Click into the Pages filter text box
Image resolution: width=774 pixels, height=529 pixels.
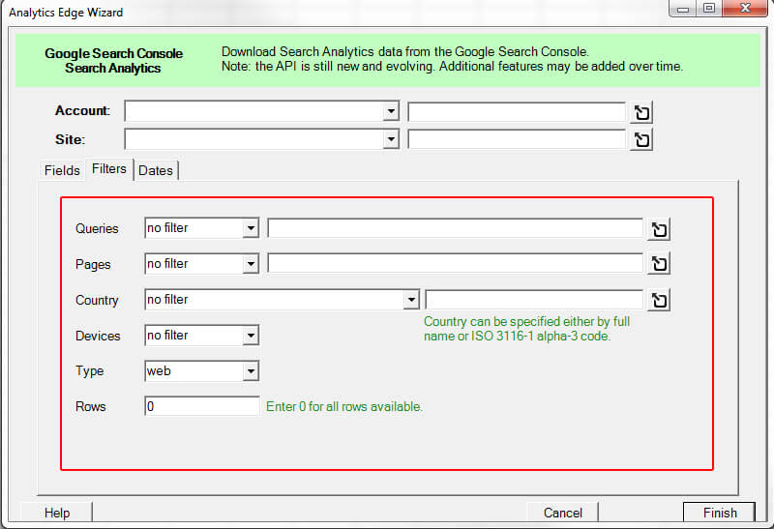(455, 263)
